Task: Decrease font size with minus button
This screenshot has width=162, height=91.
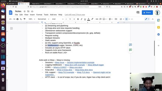Action: pyautogui.click(x=66, y=19)
